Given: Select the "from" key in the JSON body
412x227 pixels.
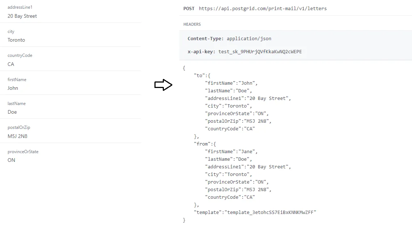Looking at the screenshot, I should 204,144.
